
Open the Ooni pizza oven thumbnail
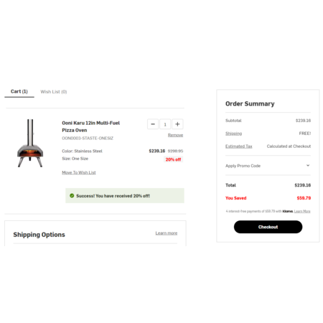pos(30,143)
